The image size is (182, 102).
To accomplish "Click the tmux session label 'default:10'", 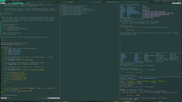I will tap(176, 3).
